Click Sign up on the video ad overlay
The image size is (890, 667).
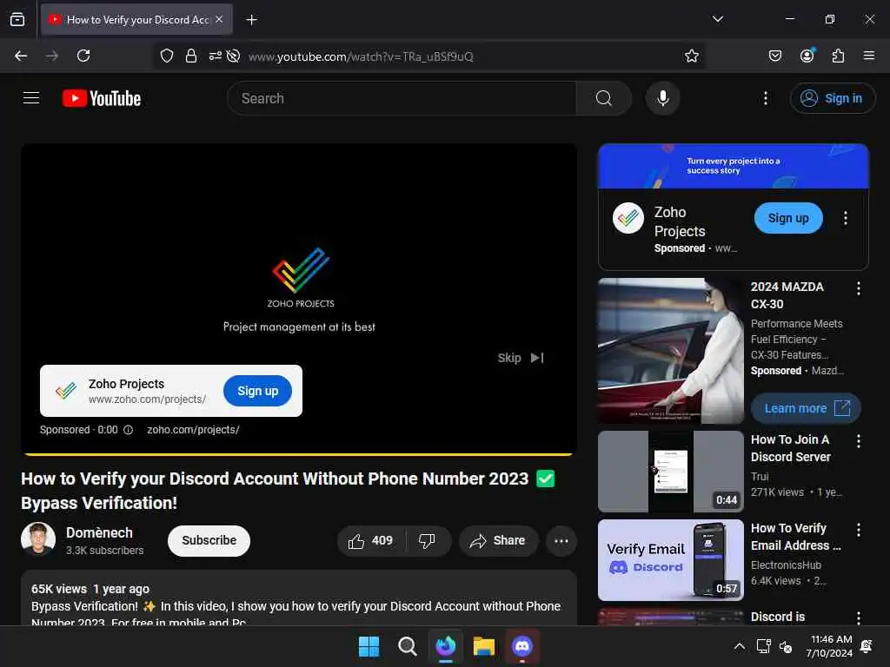point(257,391)
